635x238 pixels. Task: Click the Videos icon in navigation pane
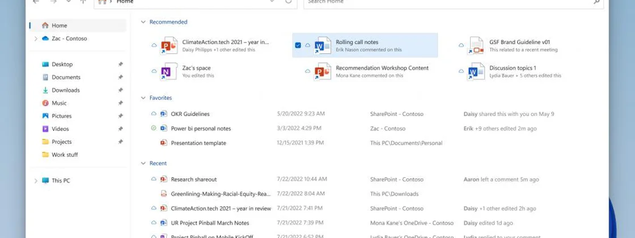[x=45, y=129]
